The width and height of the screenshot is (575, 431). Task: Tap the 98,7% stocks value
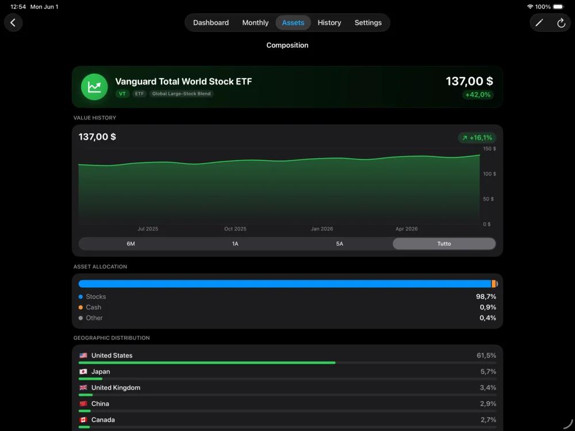pos(486,297)
